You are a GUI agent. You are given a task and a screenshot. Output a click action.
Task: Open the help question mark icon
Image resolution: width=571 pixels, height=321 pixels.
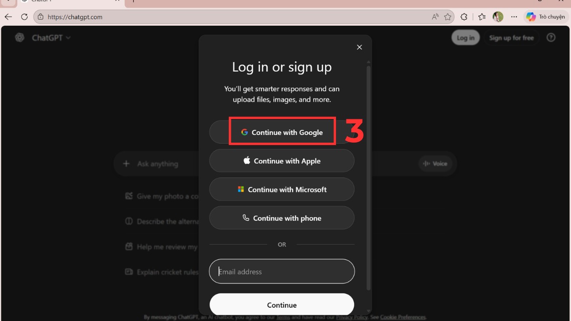[551, 38]
